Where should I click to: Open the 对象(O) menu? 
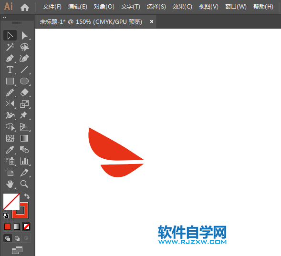pyautogui.click(x=104, y=7)
